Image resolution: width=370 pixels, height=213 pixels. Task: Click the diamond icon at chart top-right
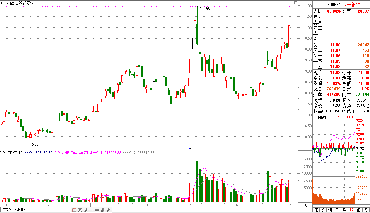click(292, 3)
